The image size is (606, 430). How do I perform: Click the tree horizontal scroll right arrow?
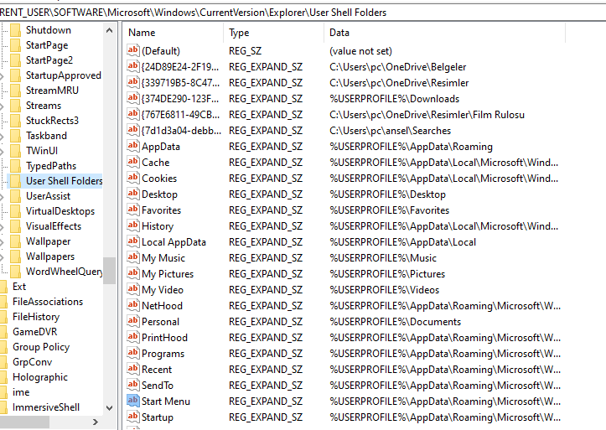coord(95,422)
